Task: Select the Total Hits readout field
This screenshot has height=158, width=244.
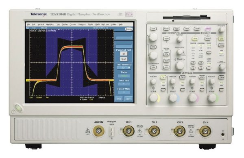Action: tap(124, 84)
